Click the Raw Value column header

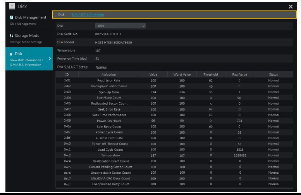pyautogui.click(x=239, y=74)
